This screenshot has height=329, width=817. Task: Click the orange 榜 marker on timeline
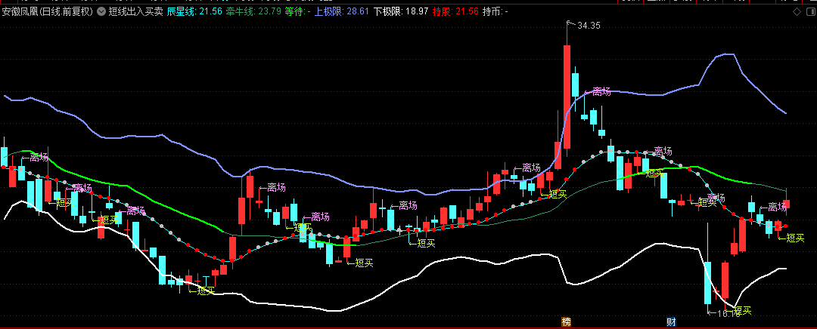[567, 322]
